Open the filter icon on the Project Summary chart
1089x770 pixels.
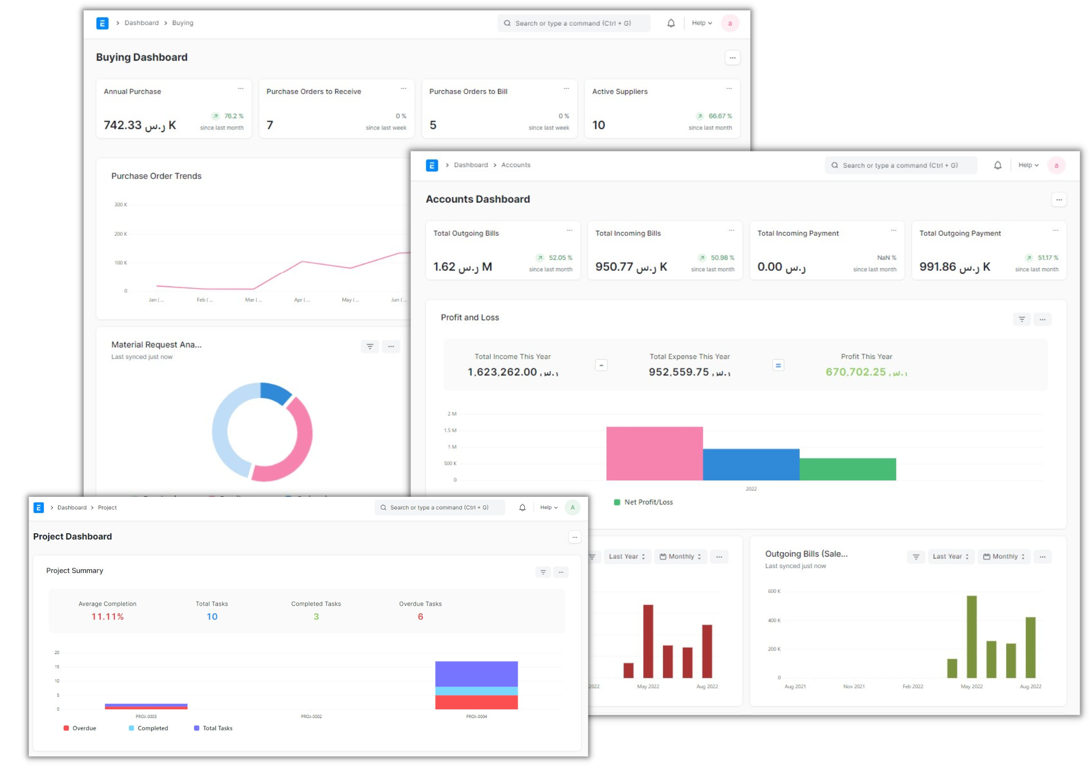pos(542,572)
